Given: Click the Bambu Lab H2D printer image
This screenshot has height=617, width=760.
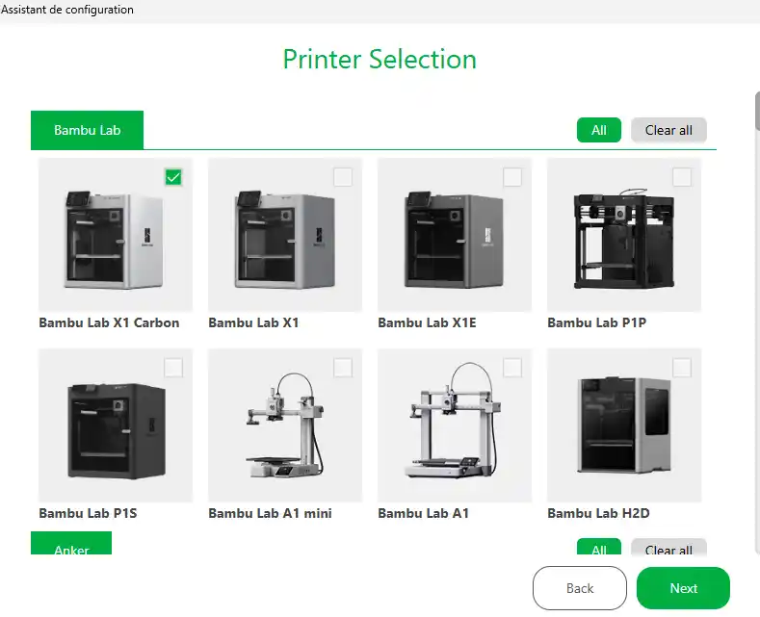Looking at the screenshot, I should (x=624, y=425).
